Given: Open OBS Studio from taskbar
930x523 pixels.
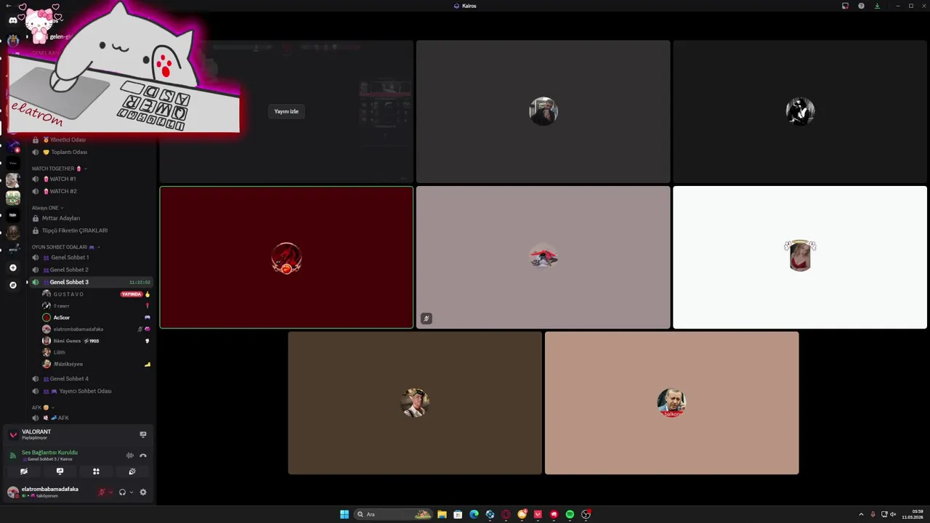Looking at the screenshot, I should (x=586, y=514).
